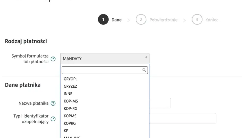Pick KOP-RG from the symbol list
The image size is (242, 138).
tap(105, 108)
